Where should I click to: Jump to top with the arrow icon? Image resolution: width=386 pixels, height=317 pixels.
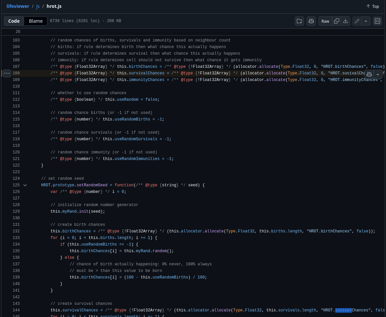point(372,6)
